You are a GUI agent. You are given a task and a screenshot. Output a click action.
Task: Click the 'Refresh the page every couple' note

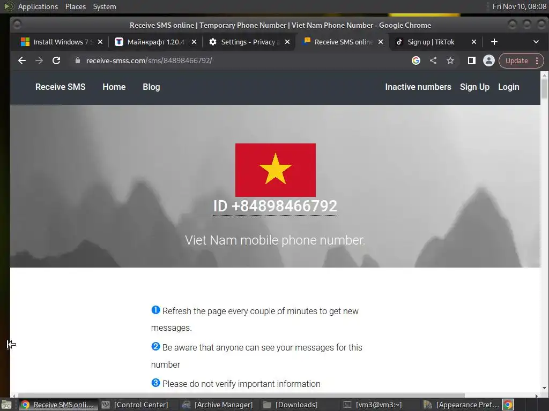click(255, 319)
